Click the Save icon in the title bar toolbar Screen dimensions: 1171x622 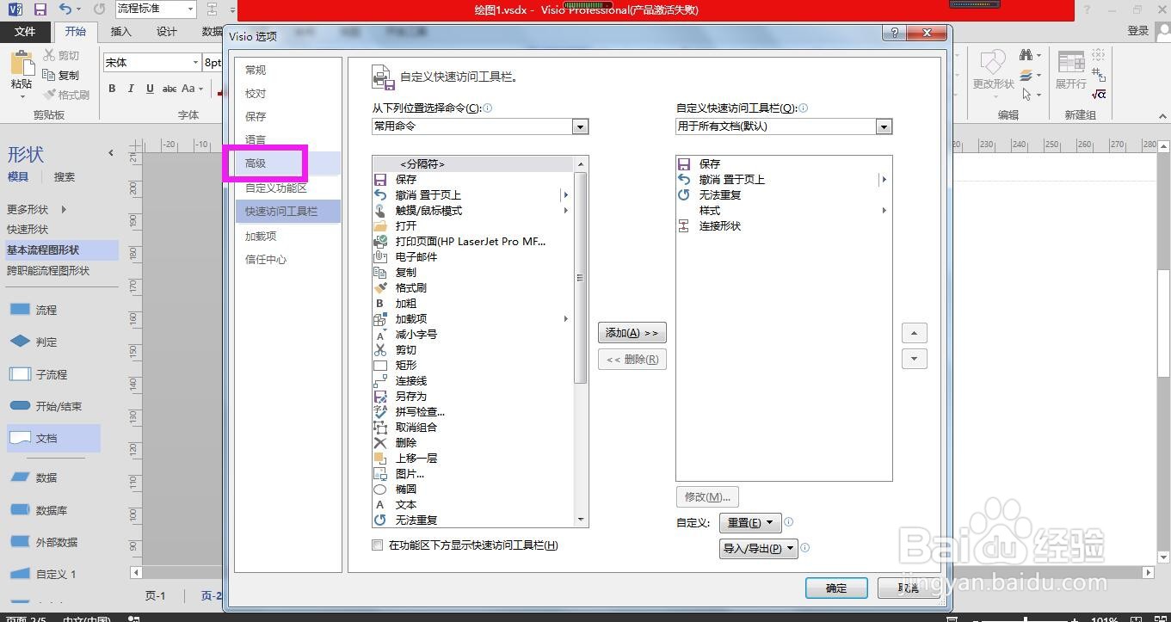click(40, 9)
